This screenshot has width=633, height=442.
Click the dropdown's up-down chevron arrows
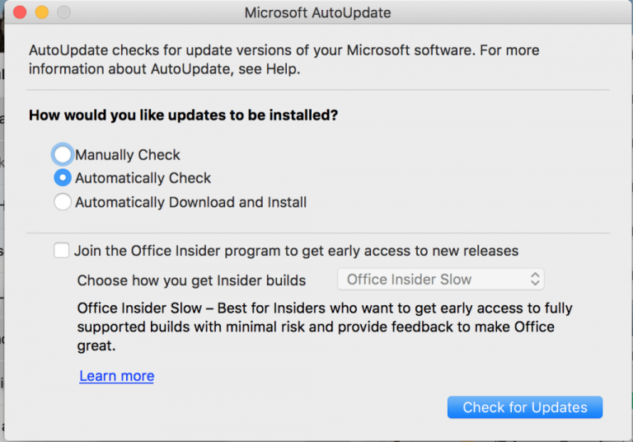click(535, 280)
